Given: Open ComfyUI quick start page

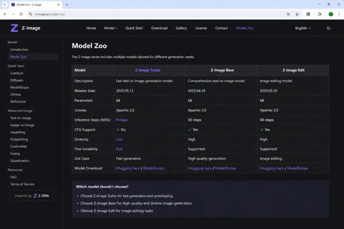Looking at the screenshot, I should (x=17, y=73).
